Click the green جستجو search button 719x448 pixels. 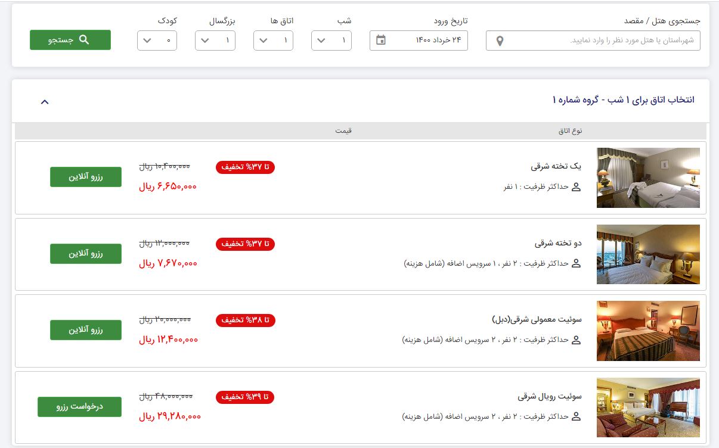(70, 40)
